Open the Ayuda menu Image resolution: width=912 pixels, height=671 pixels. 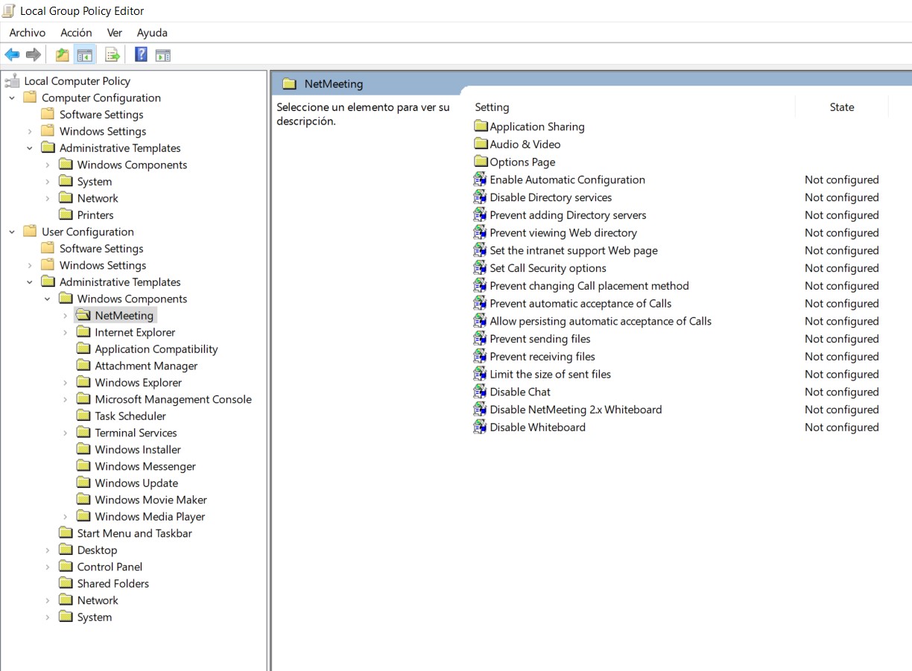(152, 33)
